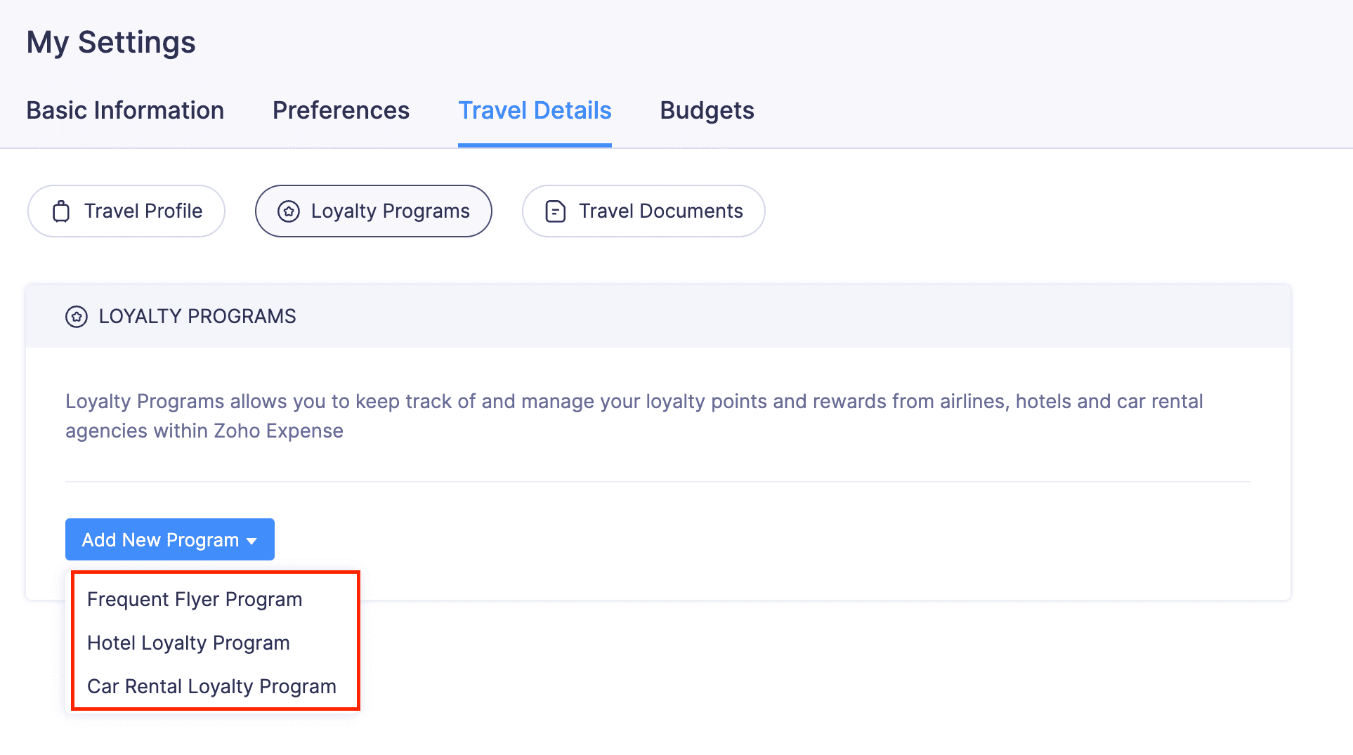Switch to the Budgets tab
Viewport: 1353px width, 755px height.
[x=707, y=110]
